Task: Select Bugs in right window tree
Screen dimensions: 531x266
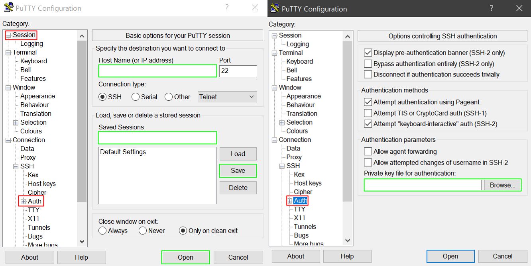Action: click(301, 235)
